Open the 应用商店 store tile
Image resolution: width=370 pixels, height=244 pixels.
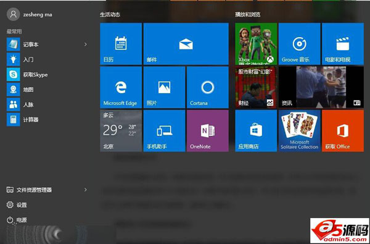coord(256,131)
